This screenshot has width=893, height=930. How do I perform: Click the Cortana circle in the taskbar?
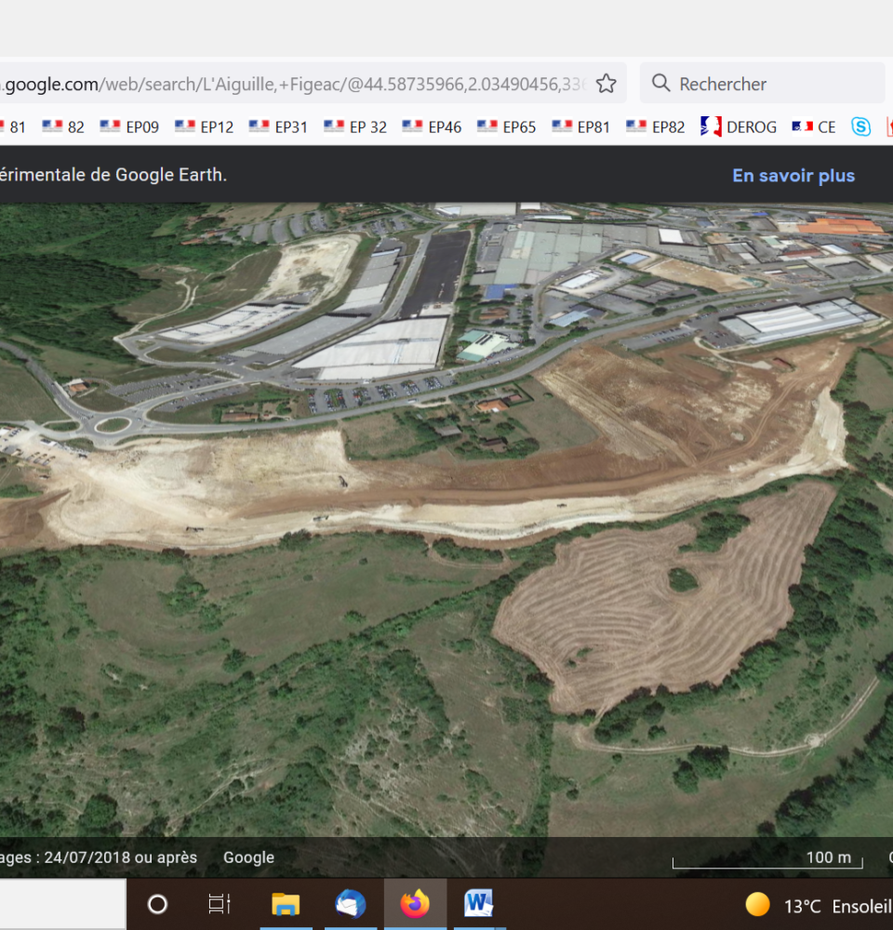tap(158, 904)
